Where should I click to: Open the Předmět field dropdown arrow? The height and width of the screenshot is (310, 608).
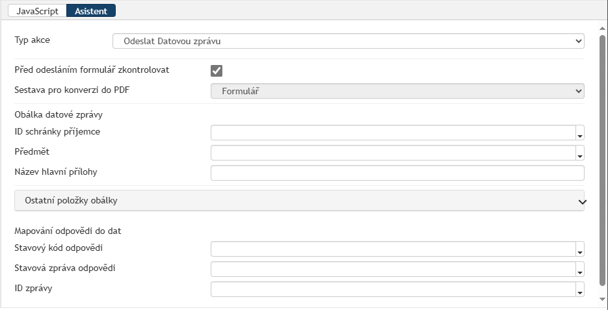point(580,153)
